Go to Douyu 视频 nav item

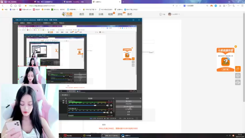click(111, 14)
